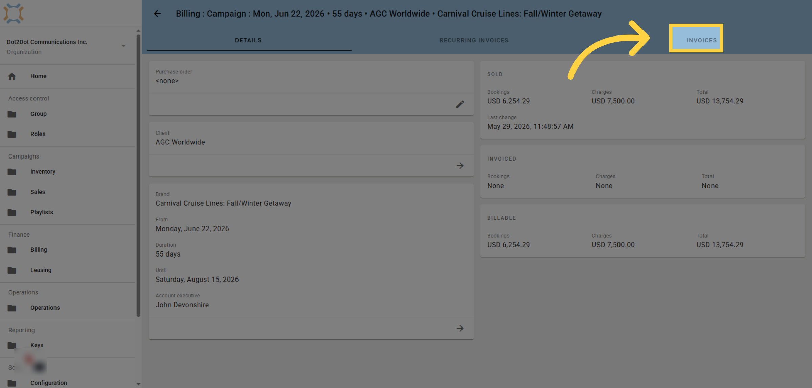Open the Invoices tab
The height and width of the screenshot is (388, 812).
[x=701, y=40]
